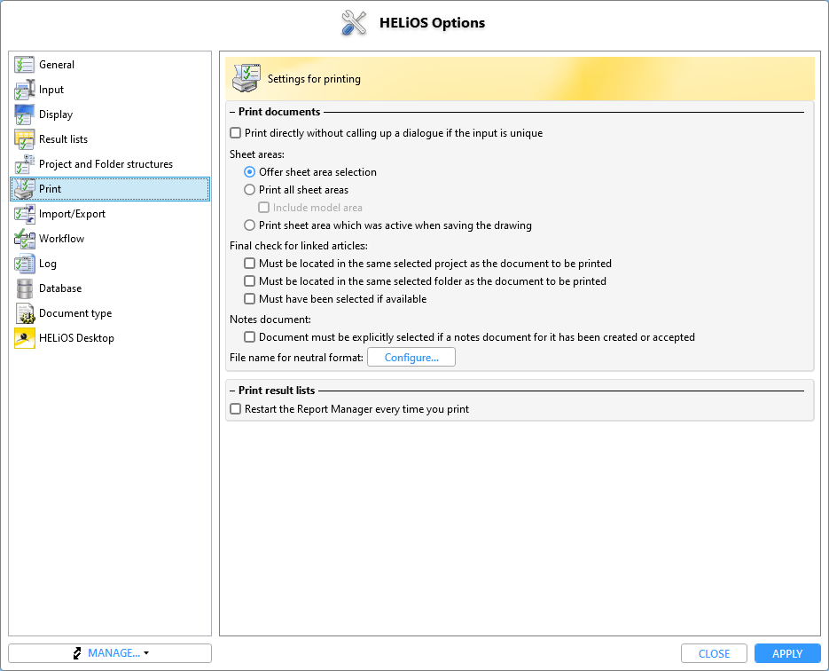Enable Restart the Report Manager every time
829x671 pixels.
tap(236, 409)
